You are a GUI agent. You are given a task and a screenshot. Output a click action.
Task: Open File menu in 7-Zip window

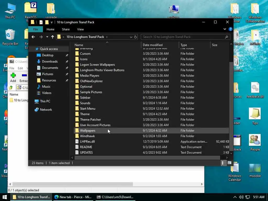[x=12, y=68]
